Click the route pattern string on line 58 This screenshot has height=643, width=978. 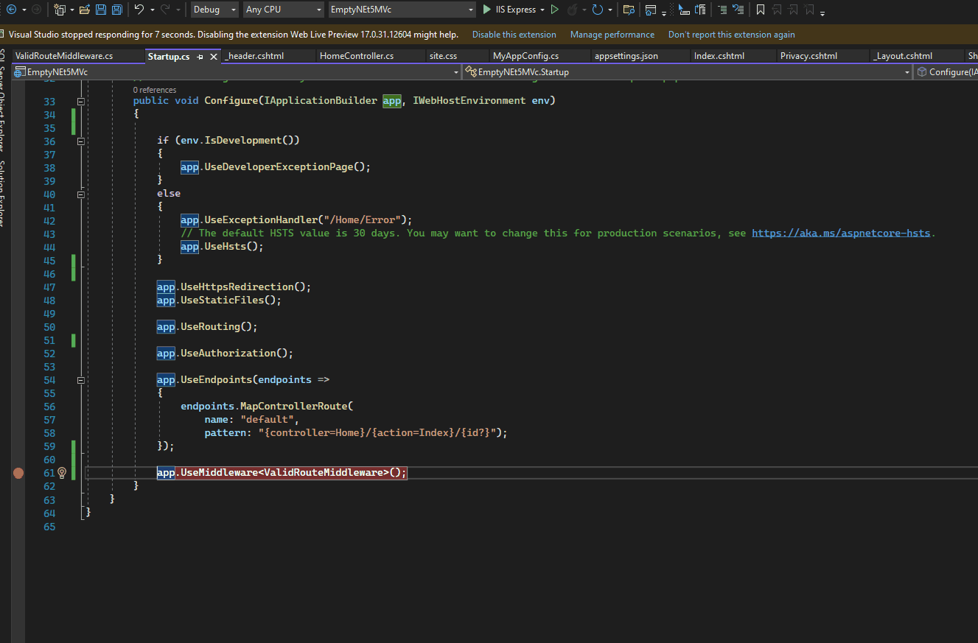pos(377,433)
